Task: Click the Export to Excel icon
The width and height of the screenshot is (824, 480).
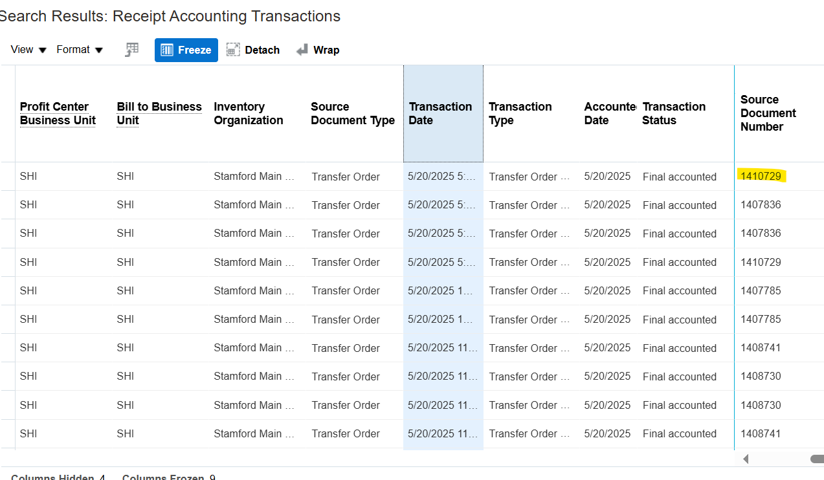Action: click(x=131, y=49)
